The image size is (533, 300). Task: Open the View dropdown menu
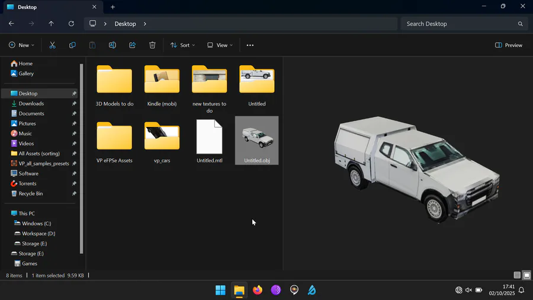(220, 45)
